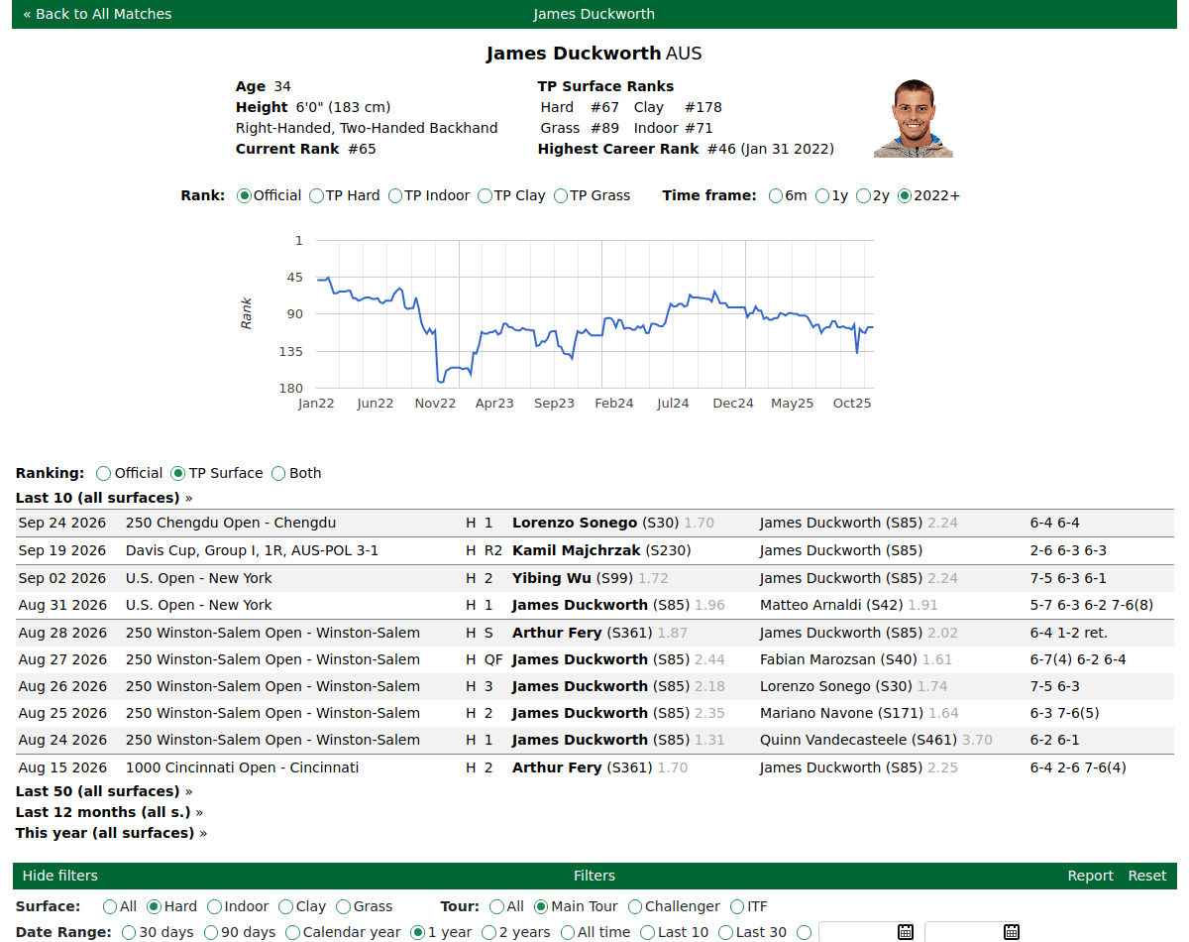Click James Duckworth's profile photo
Image resolution: width=1189 pixels, height=942 pixels.
[914, 118]
